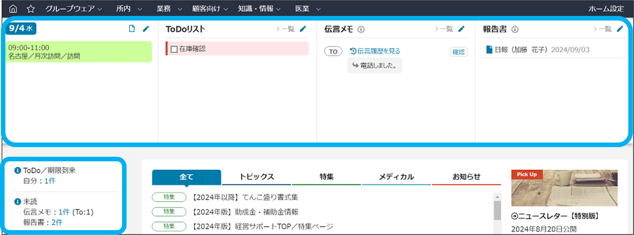Open the Pick Up newsletter thumbnail
Screen dimensions: 634x235
pyautogui.click(x=564, y=188)
